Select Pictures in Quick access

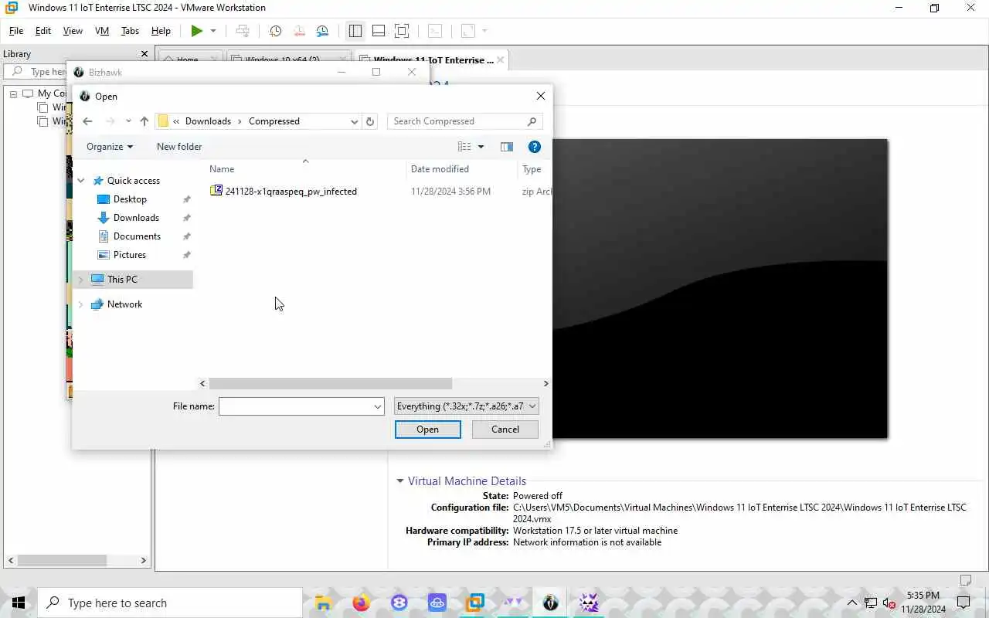130,255
